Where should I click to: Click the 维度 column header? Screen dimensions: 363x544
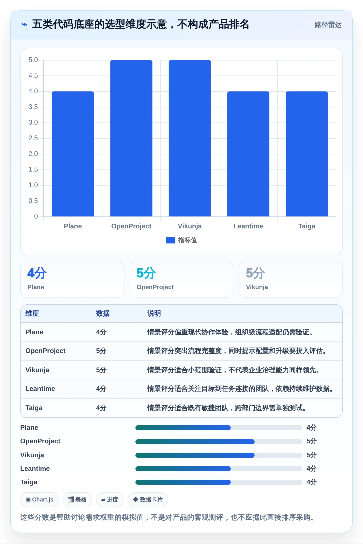pos(32,314)
